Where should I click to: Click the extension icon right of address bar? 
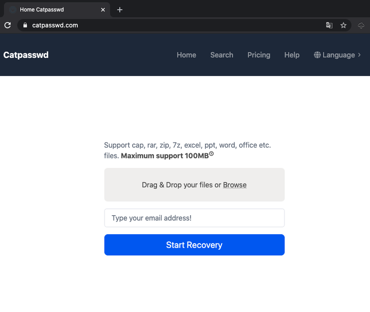coord(361,25)
